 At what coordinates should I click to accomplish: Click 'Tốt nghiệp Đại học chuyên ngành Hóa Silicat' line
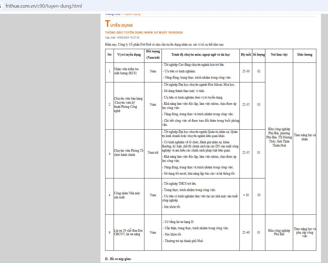[x=198, y=85]
